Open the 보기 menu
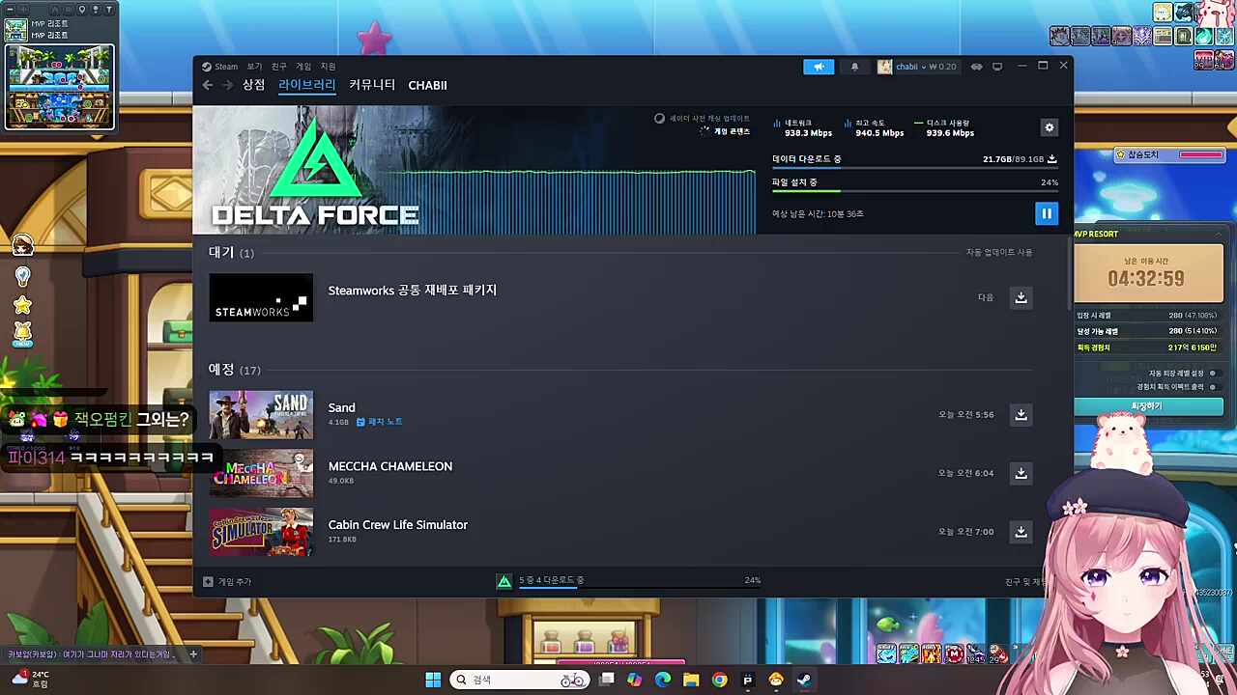The image size is (1237, 695). tap(254, 67)
